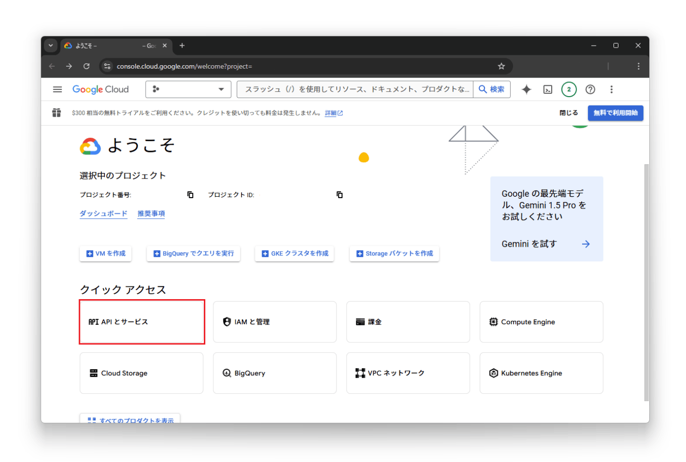Screen dimensions: 686x462
Task: Copy the project ID
Action: click(x=340, y=195)
